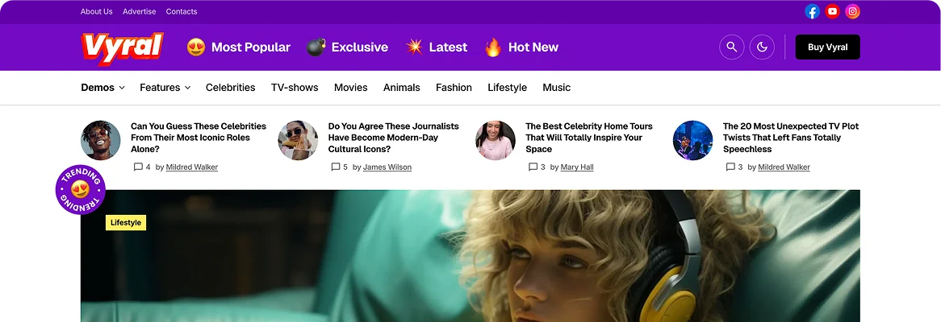Click author Mildred Walker under the TV Plot Twists post
Screen dimensions: 941x322
(x=784, y=167)
